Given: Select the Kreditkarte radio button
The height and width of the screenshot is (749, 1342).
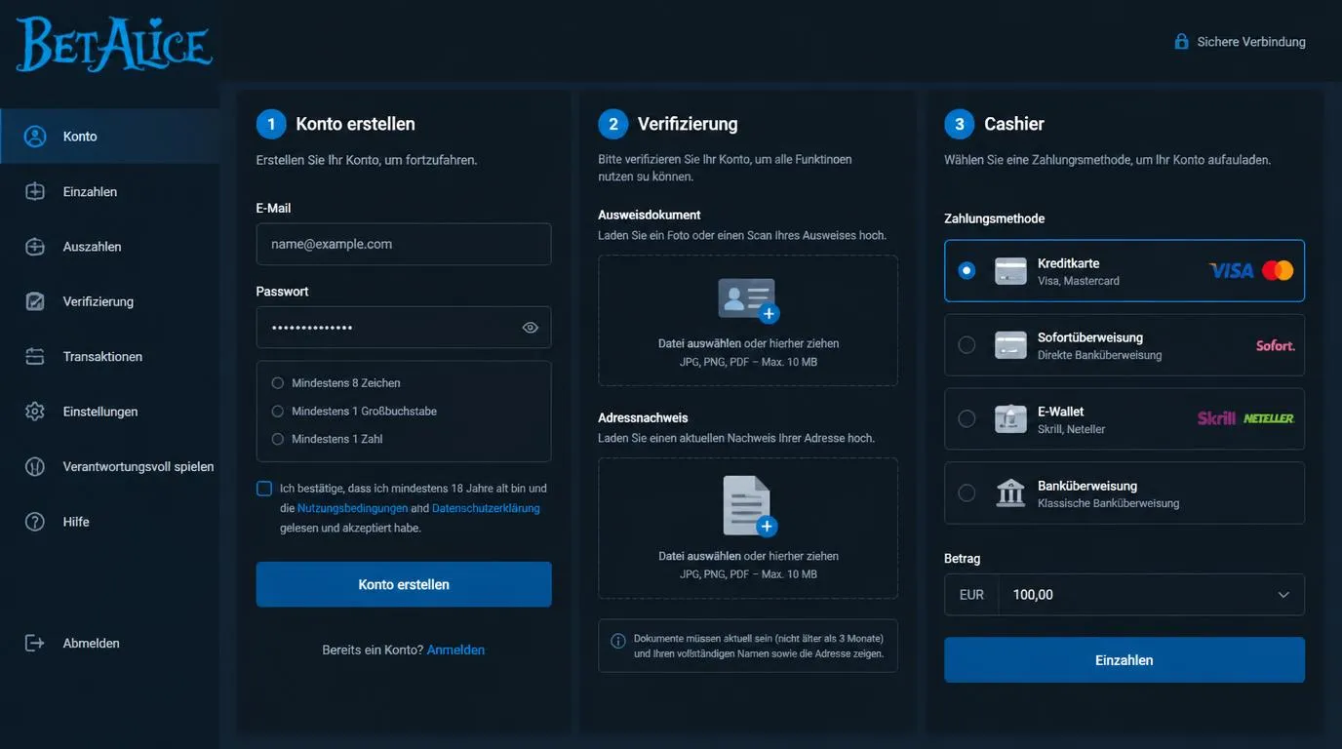Looking at the screenshot, I should (x=967, y=271).
